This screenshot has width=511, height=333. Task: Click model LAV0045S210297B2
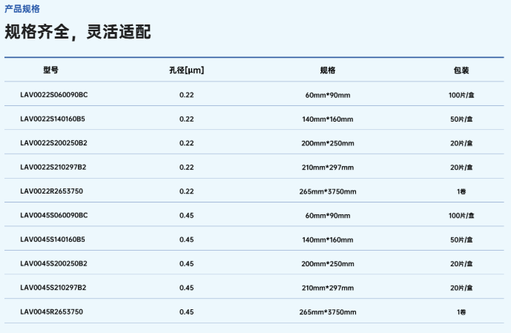[53, 288]
